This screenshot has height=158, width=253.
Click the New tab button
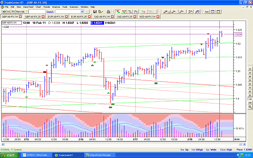(21, 12)
